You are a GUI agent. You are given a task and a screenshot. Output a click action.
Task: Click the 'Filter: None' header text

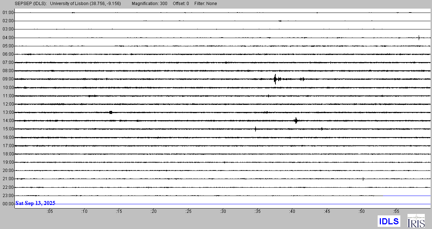point(205,4)
